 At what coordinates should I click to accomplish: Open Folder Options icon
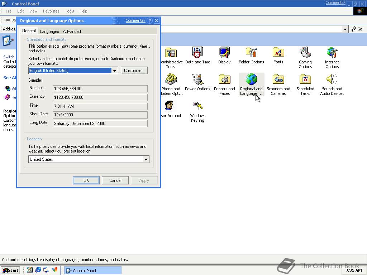[251, 52]
